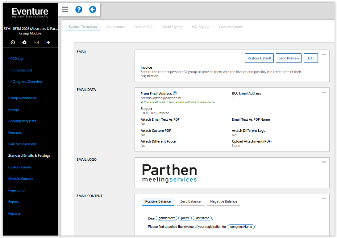Viewport: 337px width, 238px height.
Task: Collapse the Email Content panel
Action: point(324,198)
